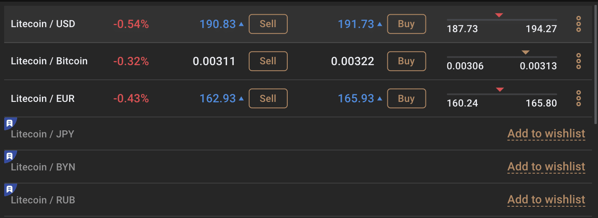Open the three-dot menu for Litecoin / Bitcoin

579,61
